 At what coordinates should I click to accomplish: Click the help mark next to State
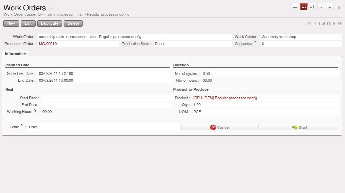point(22,126)
